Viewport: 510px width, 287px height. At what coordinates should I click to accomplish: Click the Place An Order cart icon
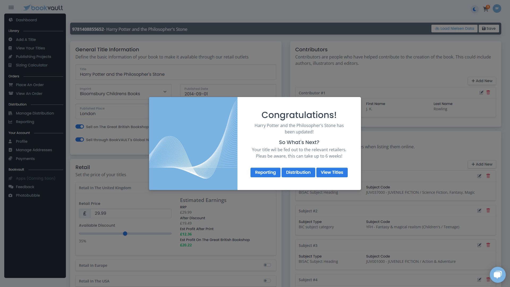click(11, 85)
